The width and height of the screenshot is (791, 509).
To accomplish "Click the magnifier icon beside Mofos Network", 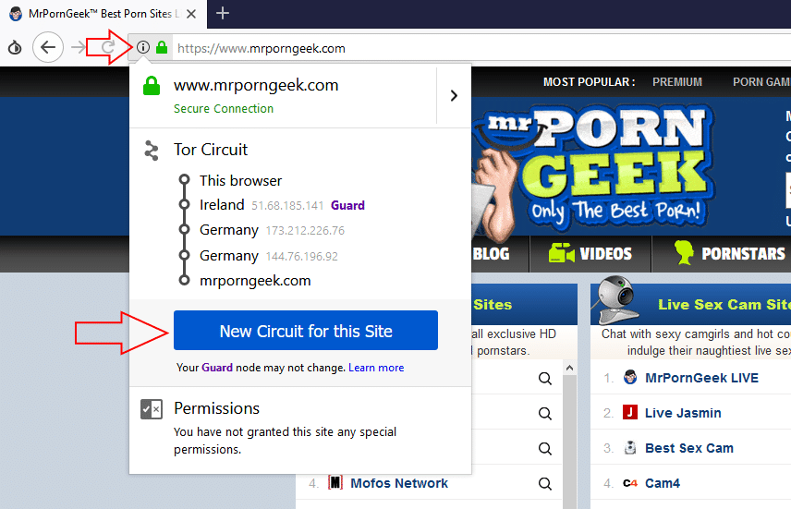I will click(x=544, y=483).
